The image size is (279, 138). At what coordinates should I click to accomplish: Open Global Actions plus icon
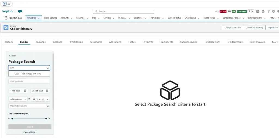(258, 11)
